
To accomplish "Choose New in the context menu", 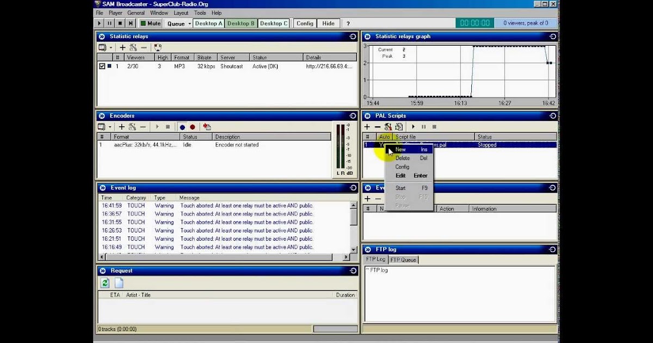I will point(409,149).
